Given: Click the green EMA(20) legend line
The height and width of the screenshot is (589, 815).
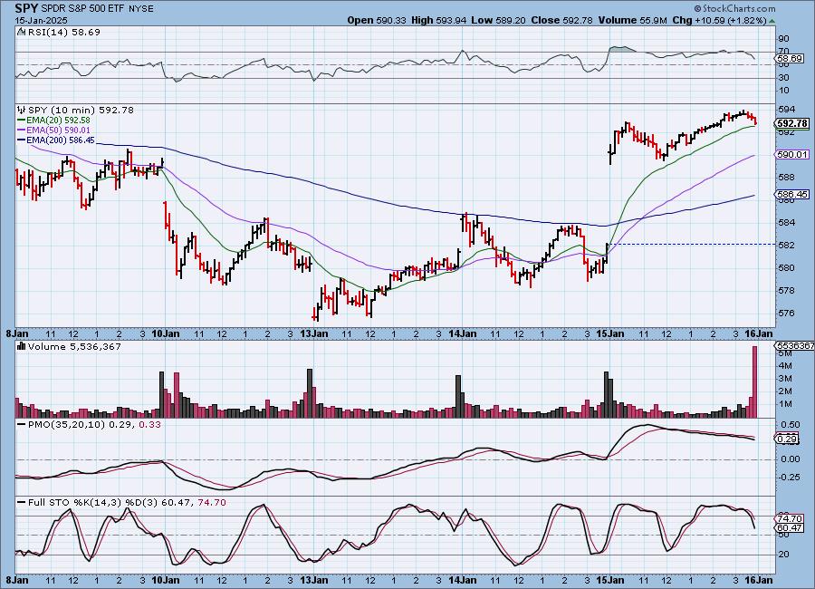Looking at the screenshot, I should point(22,121).
